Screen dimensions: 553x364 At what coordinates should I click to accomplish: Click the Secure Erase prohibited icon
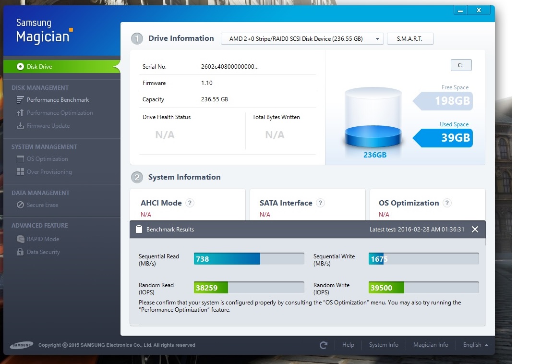[20, 205]
